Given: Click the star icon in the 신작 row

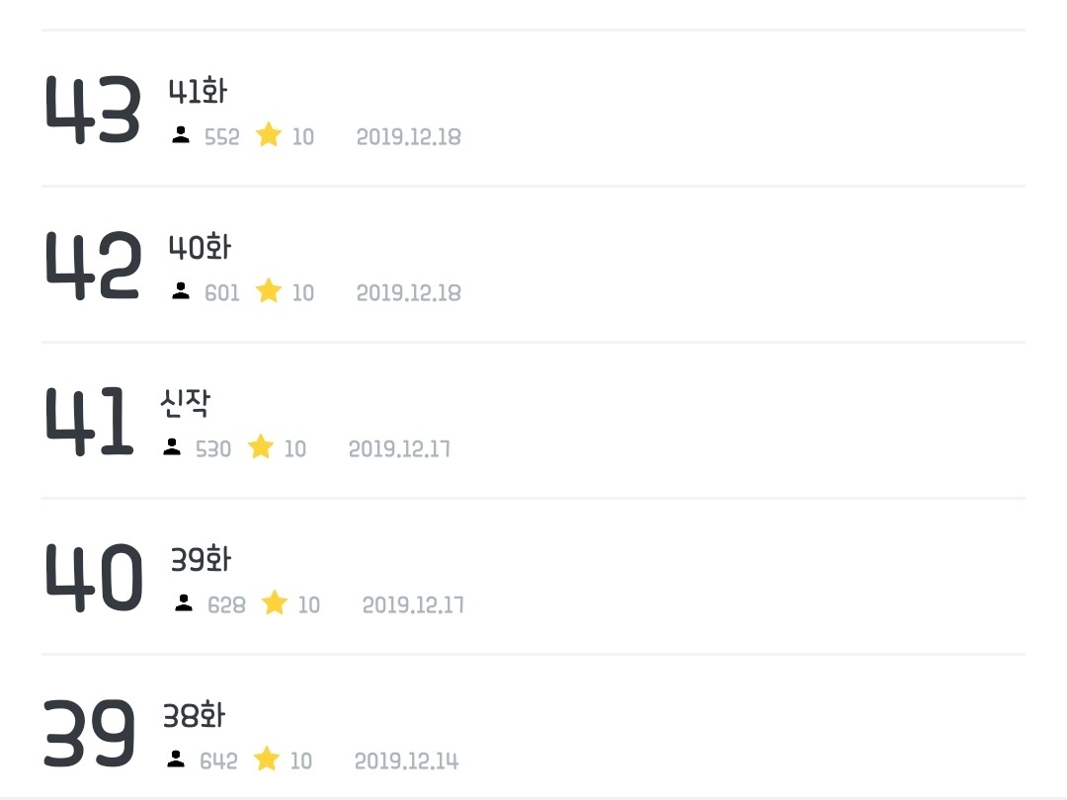Looking at the screenshot, I should 261,447.
